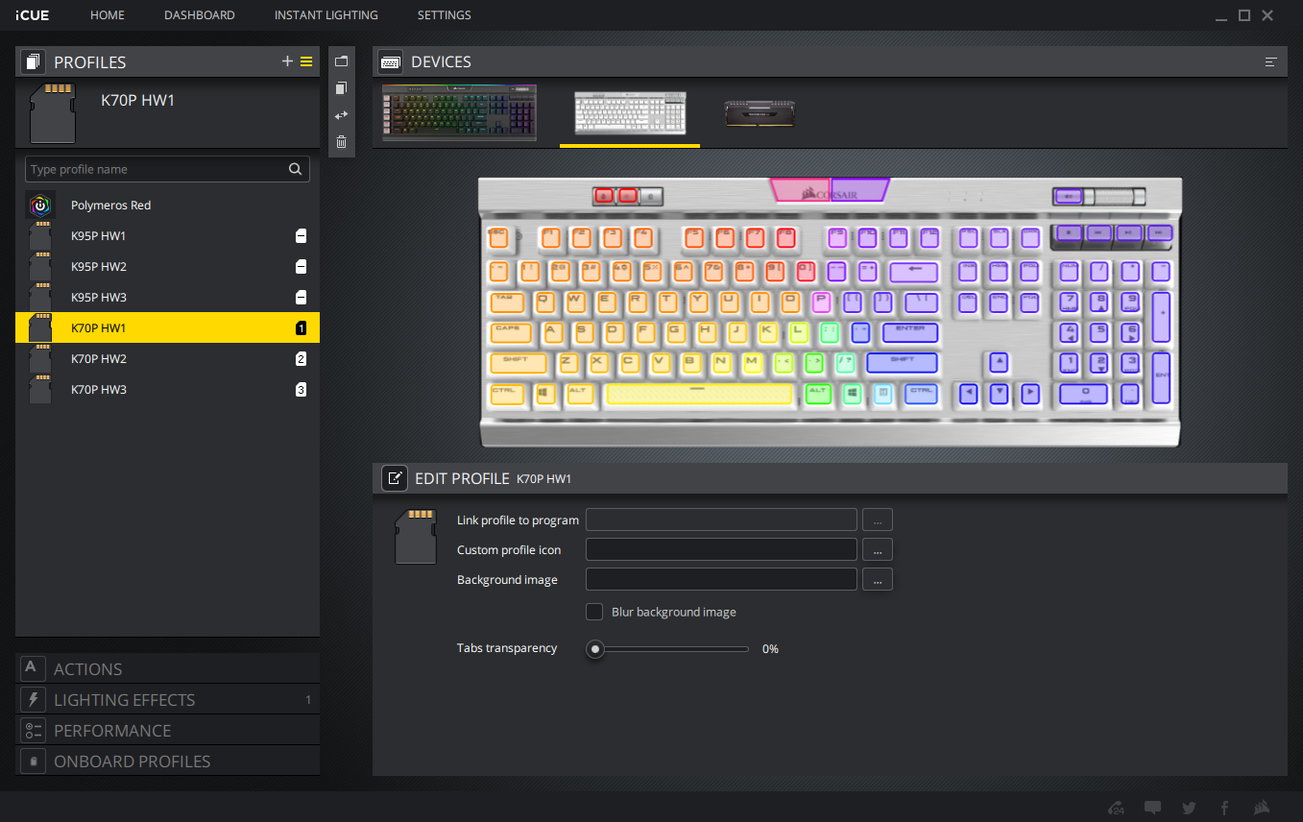
Task: Browse for a program to link profile
Action: point(878,520)
